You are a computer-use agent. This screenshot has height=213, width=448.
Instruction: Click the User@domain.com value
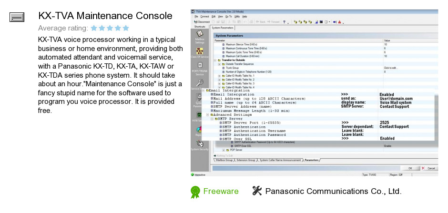[396, 99]
